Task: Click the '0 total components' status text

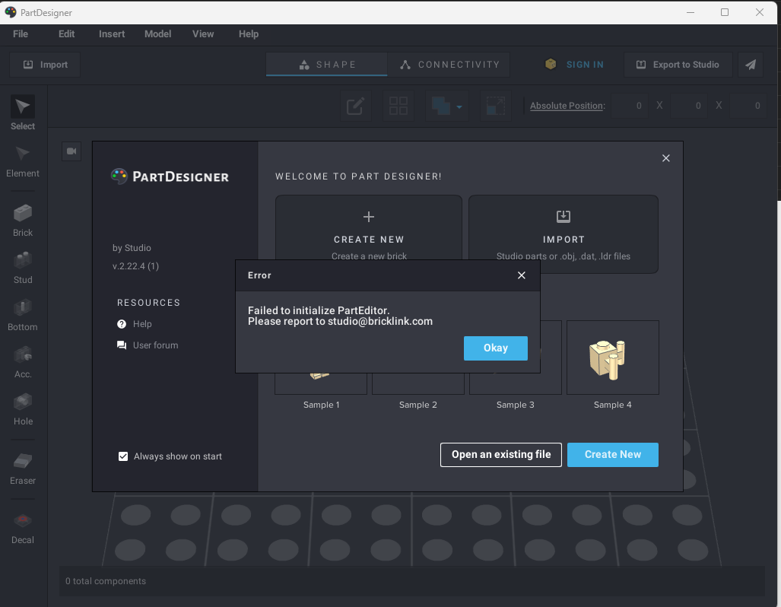Action: [106, 581]
